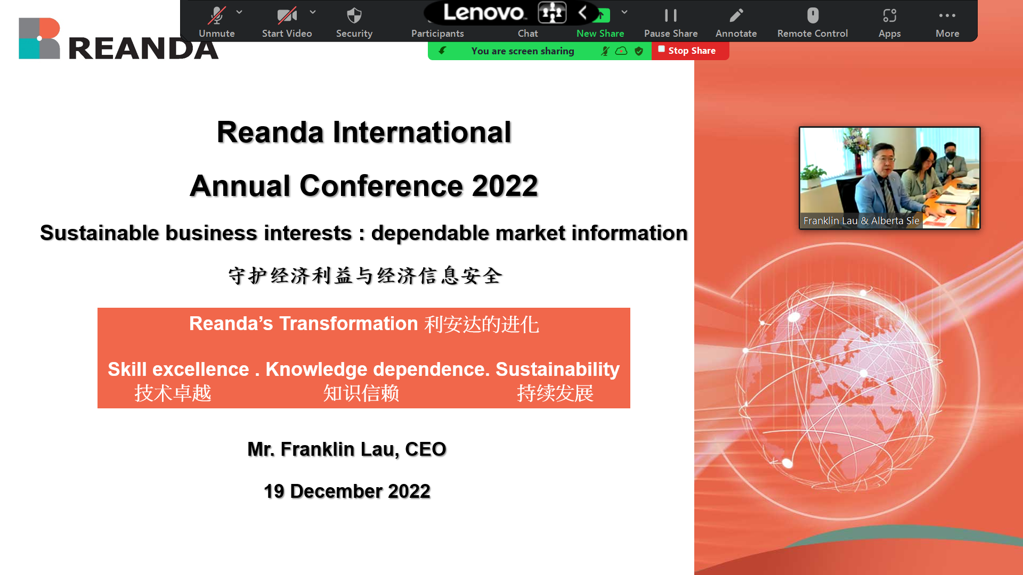This screenshot has width=1023, height=575.
Task: Click 'Annual Conference 2022' heading
Action: click(364, 186)
